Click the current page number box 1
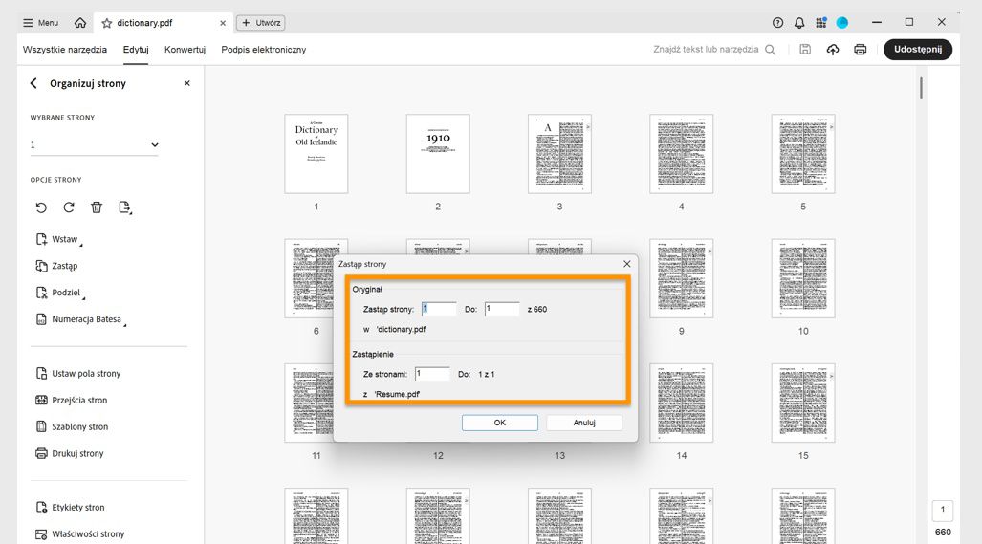 tap(943, 510)
